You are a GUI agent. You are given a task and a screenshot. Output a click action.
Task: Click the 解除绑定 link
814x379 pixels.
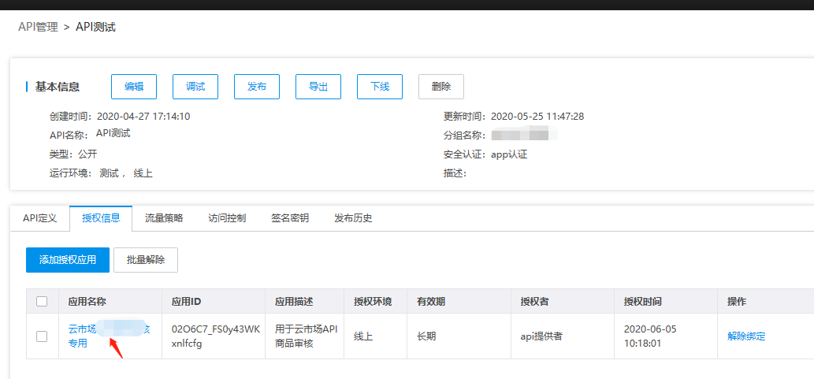(x=746, y=336)
